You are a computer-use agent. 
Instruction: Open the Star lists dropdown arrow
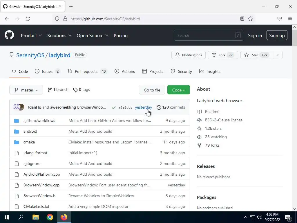coord(278,55)
